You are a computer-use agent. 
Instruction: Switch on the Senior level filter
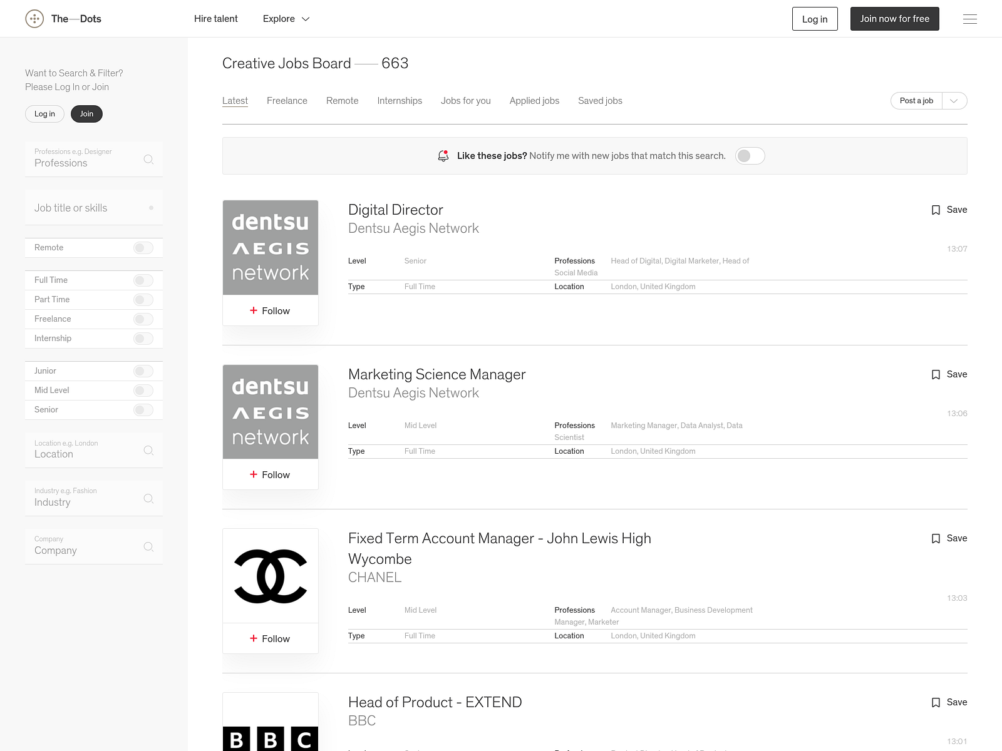tap(143, 410)
